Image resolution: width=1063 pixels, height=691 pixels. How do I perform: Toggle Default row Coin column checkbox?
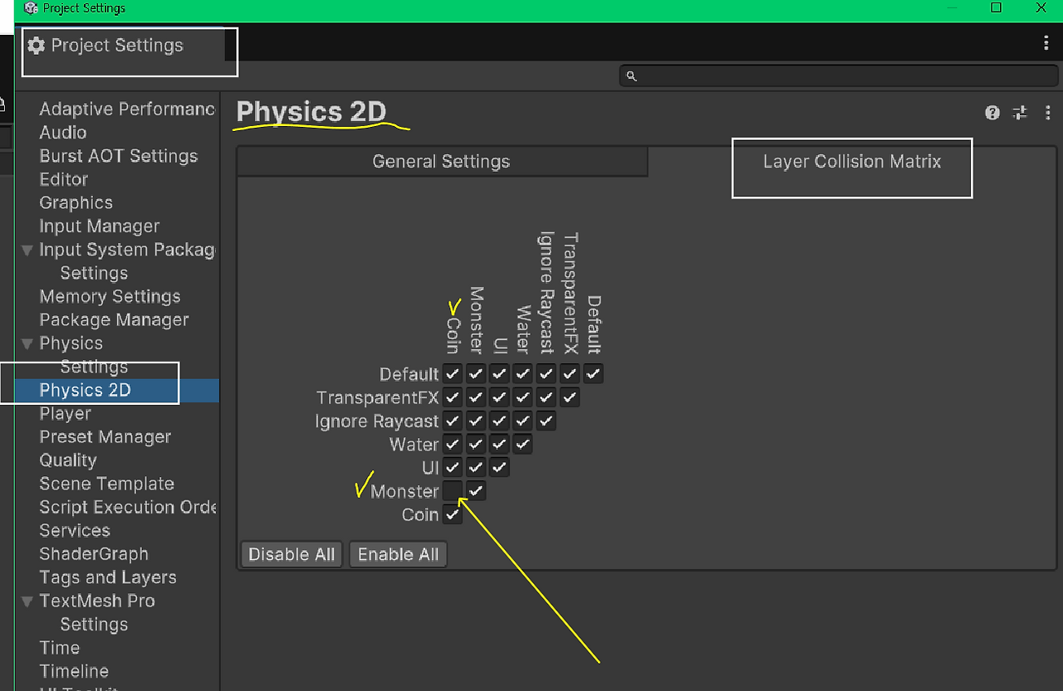pyautogui.click(x=452, y=374)
